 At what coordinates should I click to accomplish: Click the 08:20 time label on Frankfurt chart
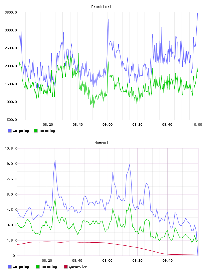pos(48,124)
